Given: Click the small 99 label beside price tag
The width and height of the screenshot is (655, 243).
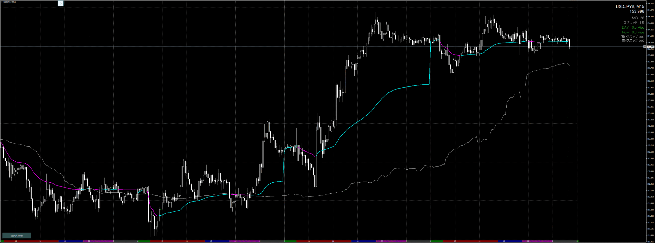Looking at the screenshot, I should pyautogui.click(x=645, y=47).
